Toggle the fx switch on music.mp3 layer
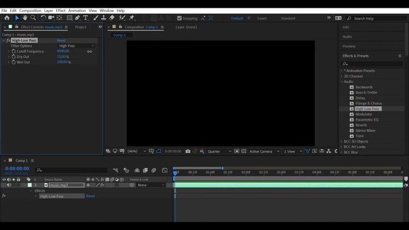 click(102, 185)
